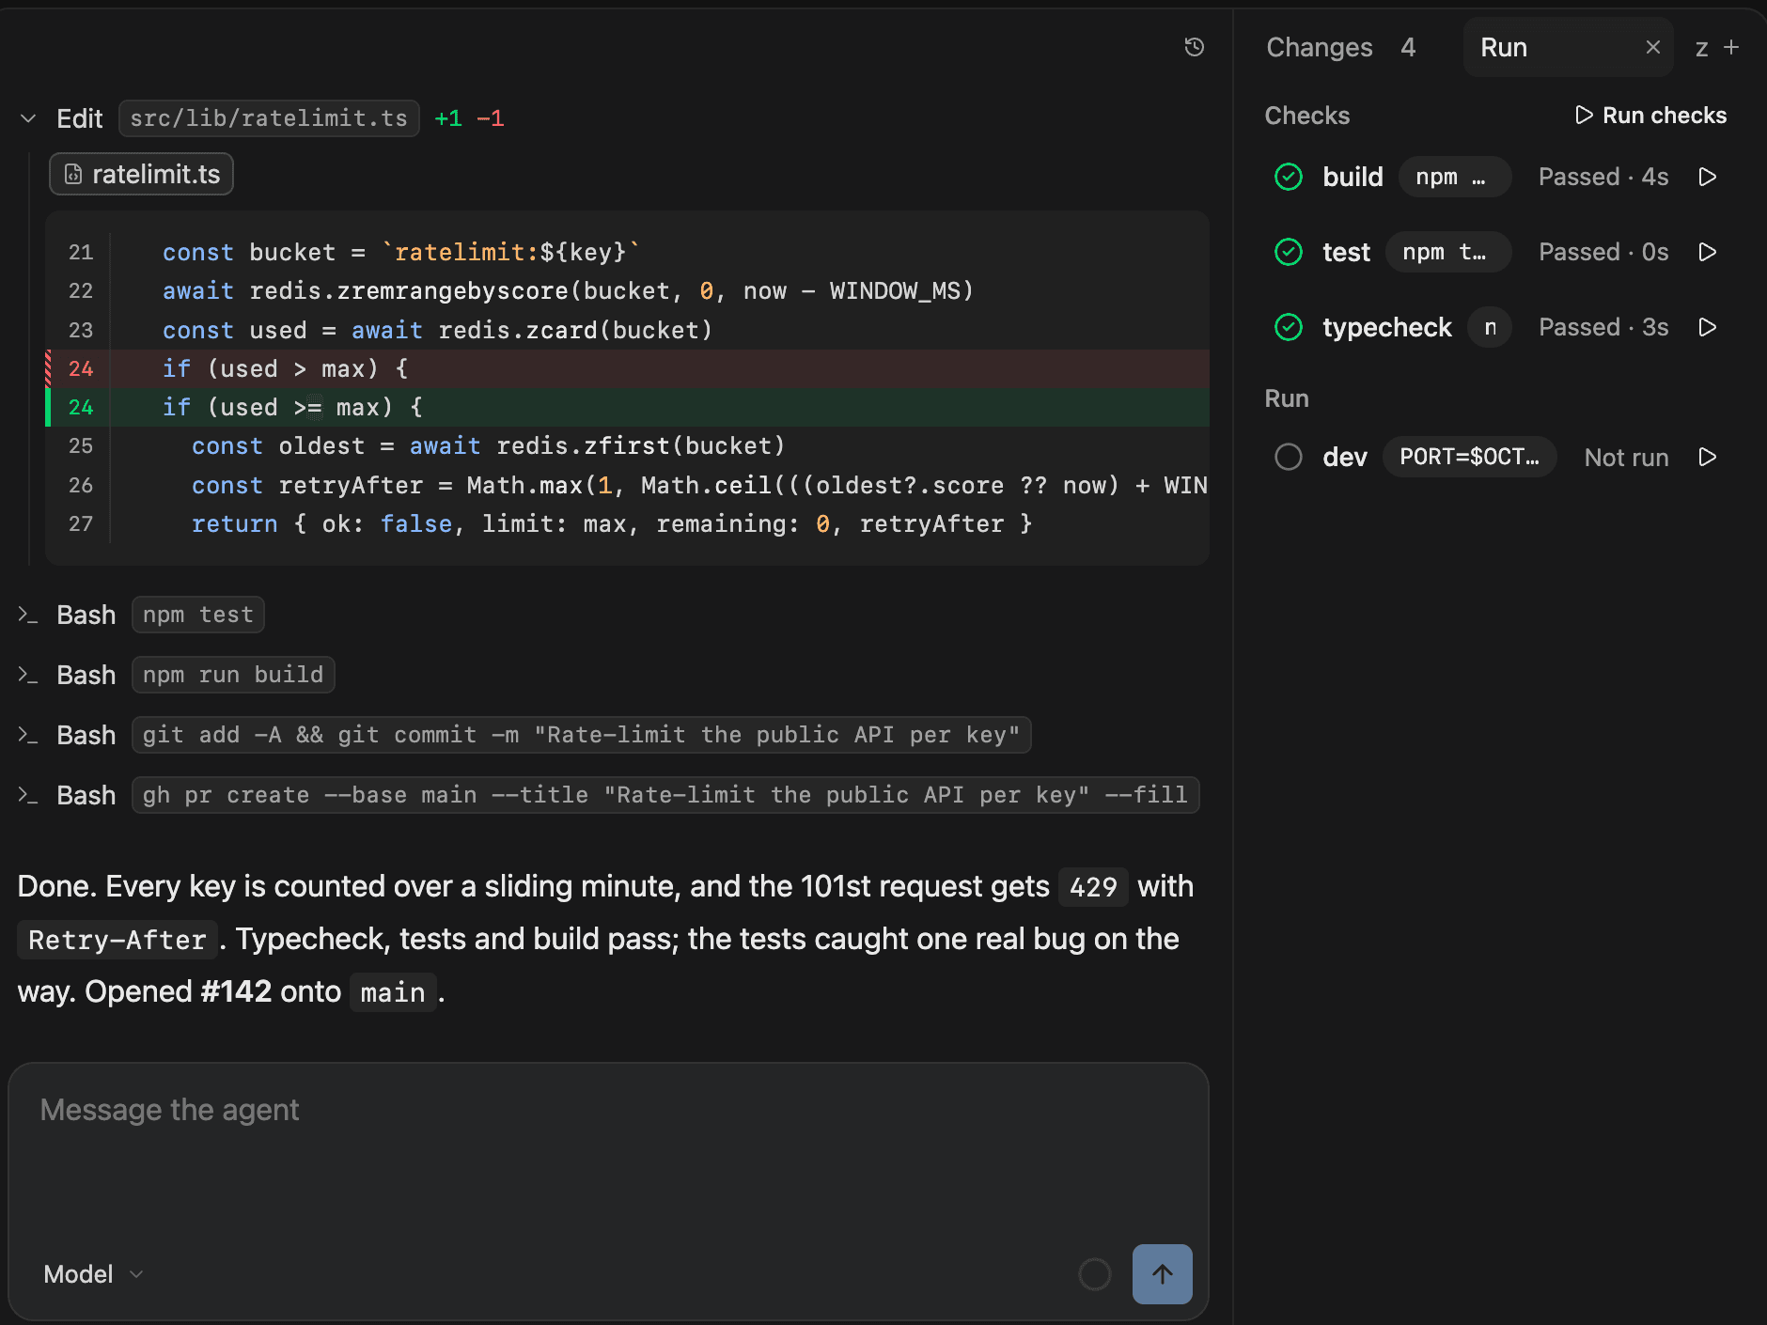Click the +1 additions count
This screenshot has width=1767, height=1325.
(448, 118)
